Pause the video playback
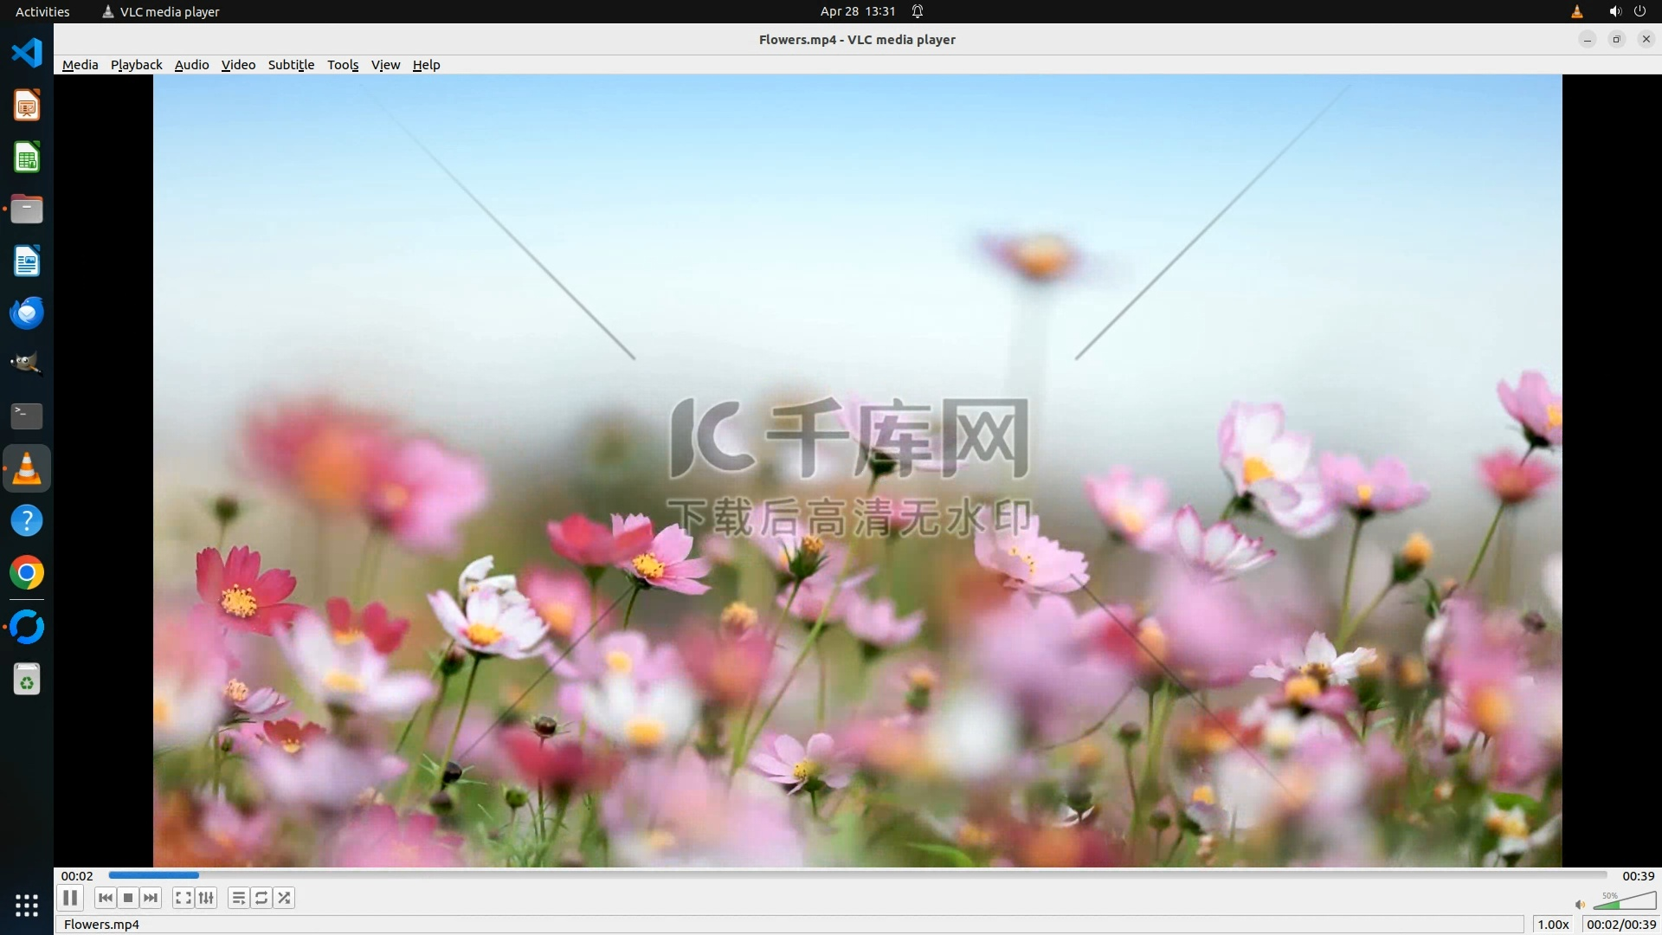1662x935 pixels. 70,898
